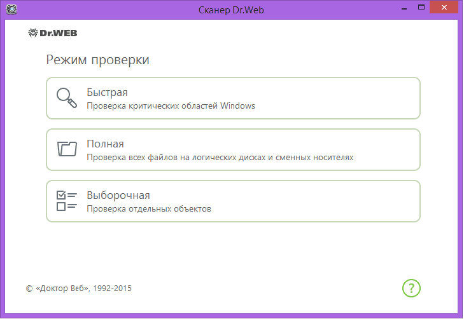Screen dimensions: 464x319
Task: Click 'Проверка критических областей Windows' text
Action: (x=171, y=105)
